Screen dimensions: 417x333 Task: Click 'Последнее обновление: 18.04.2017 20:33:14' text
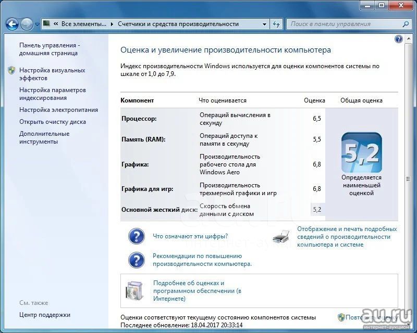pos(181,325)
